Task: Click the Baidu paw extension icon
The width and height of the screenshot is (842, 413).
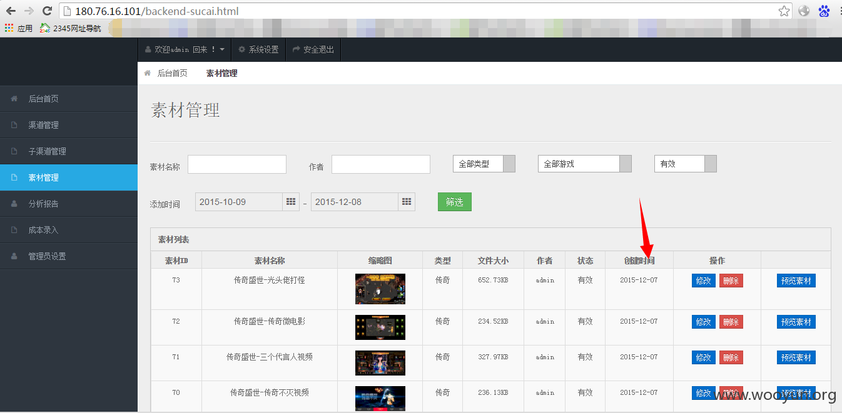Action: 824,11
